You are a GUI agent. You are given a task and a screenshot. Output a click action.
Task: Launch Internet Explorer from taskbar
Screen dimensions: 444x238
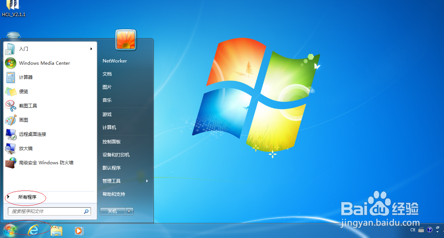click(x=33, y=231)
